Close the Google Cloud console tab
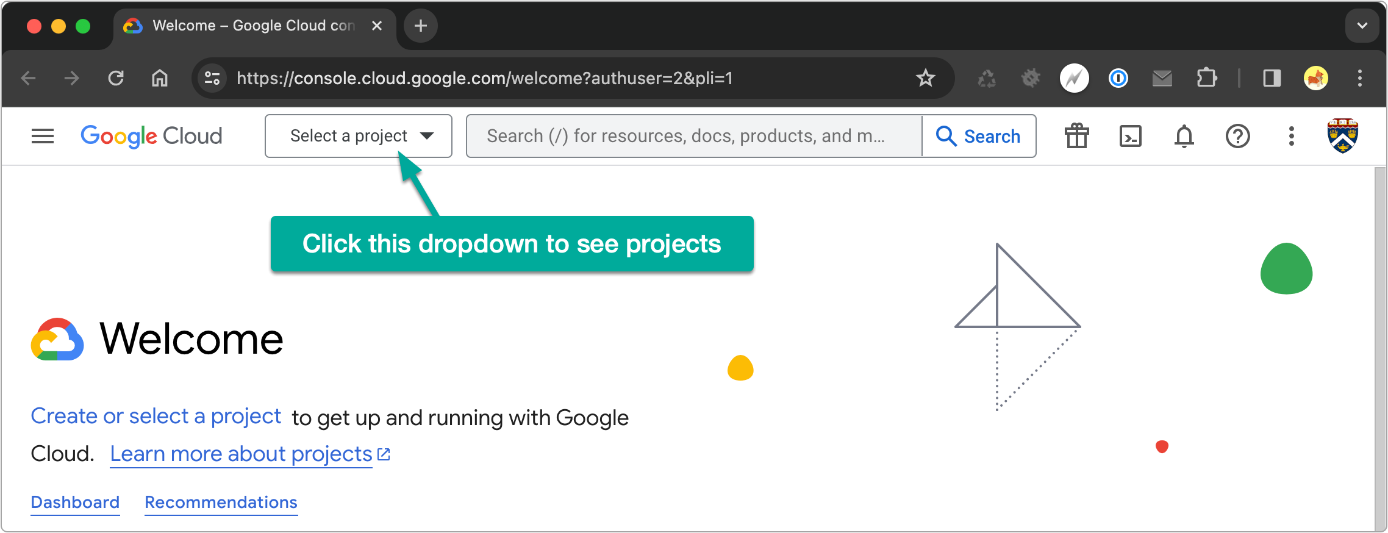This screenshot has width=1388, height=533. pos(377,26)
